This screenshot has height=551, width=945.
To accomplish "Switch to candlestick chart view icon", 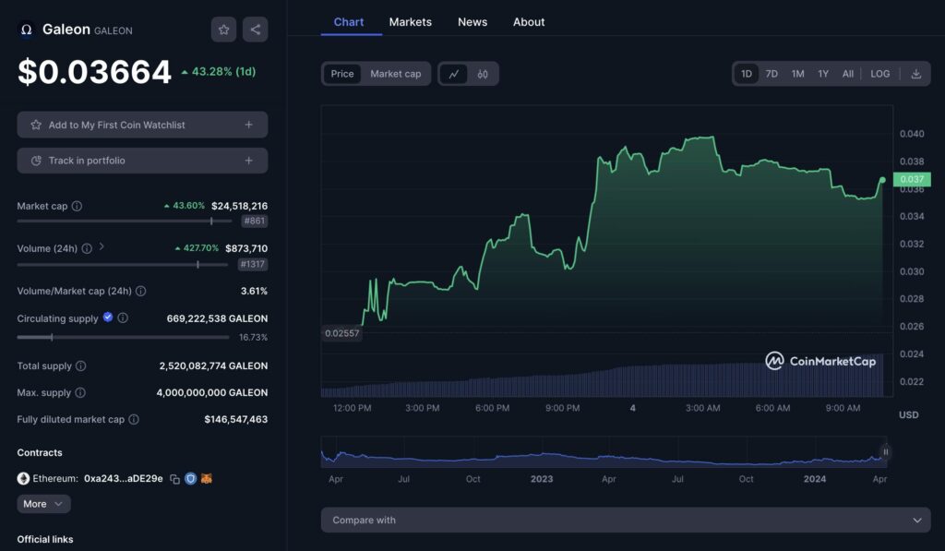I will pyautogui.click(x=483, y=74).
